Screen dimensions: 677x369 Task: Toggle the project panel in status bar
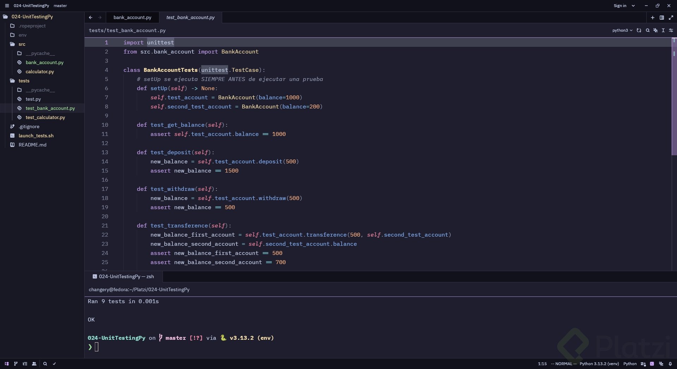pyautogui.click(x=7, y=364)
